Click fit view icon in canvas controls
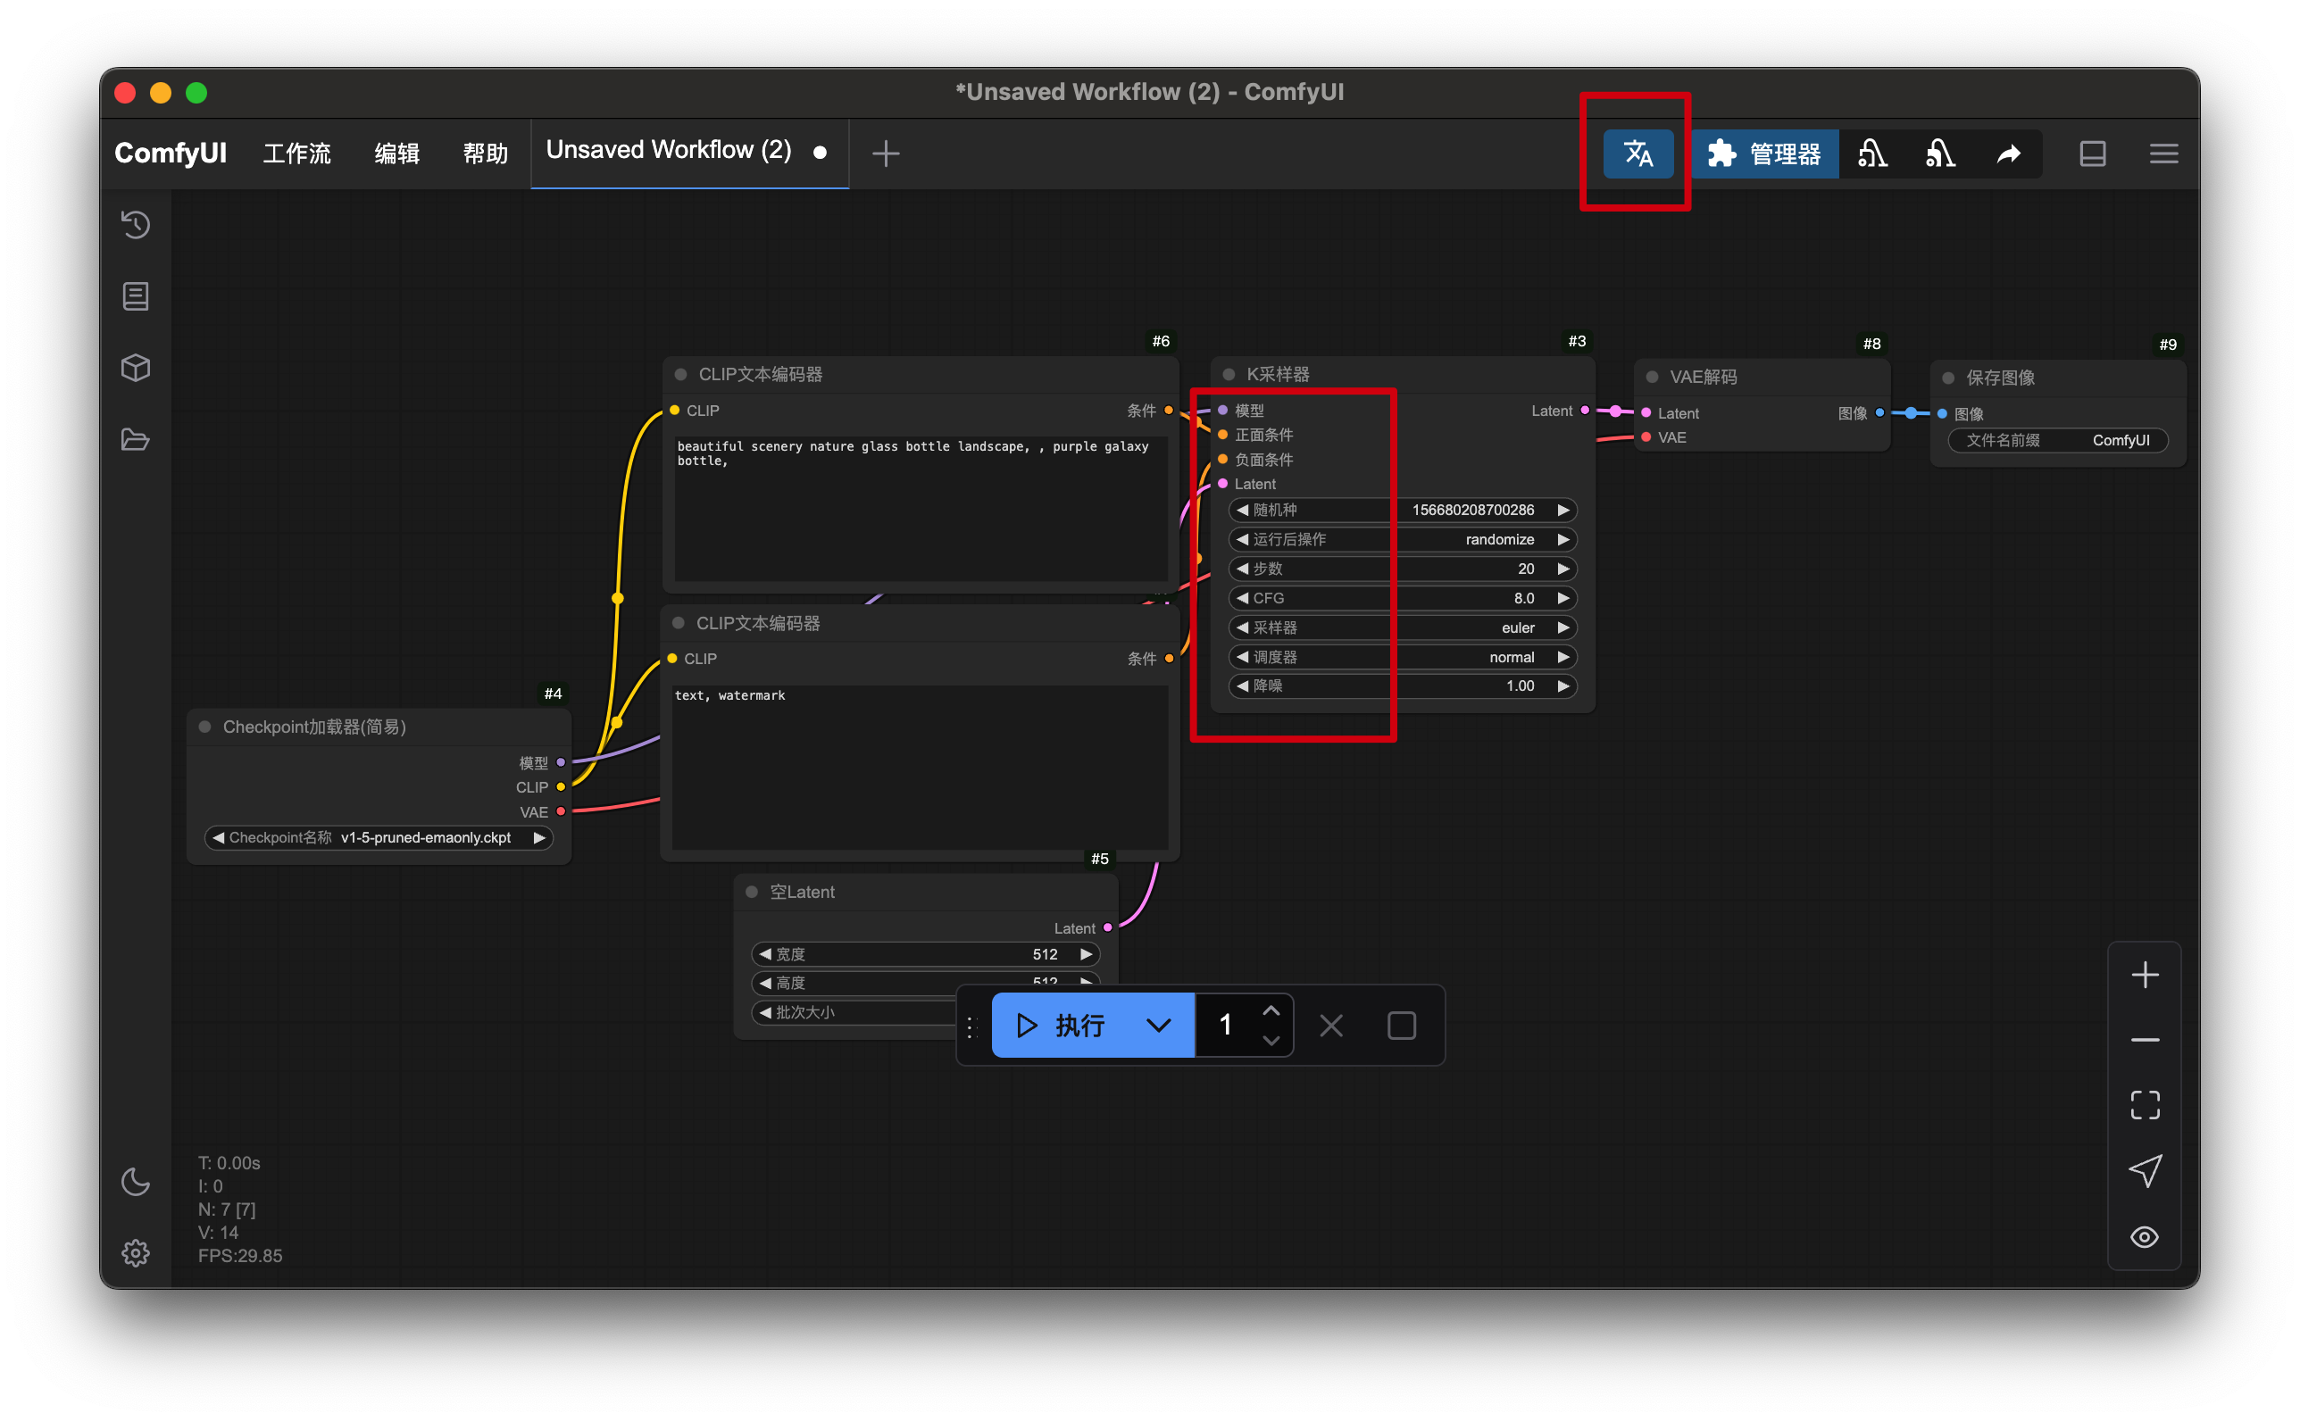Viewport: 2300px width, 1421px height. point(2144,1105)
